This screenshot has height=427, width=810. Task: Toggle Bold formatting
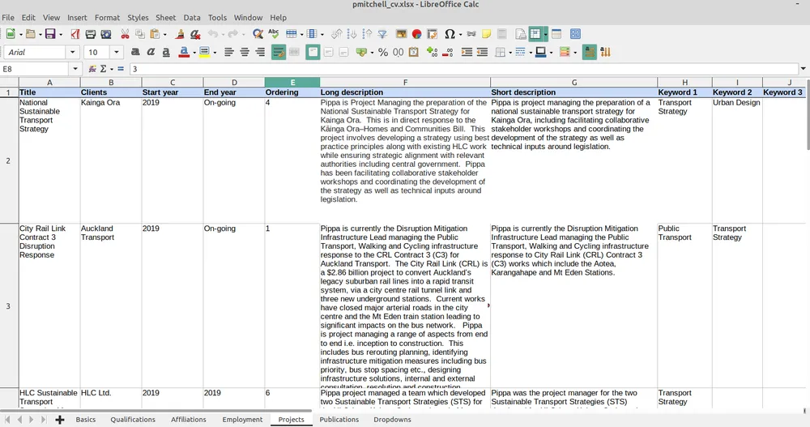coord(135,52)
